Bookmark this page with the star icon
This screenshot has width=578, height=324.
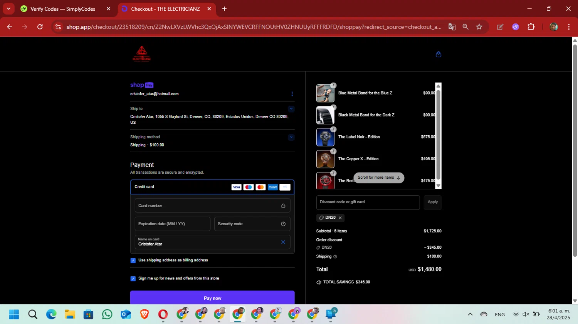(479, 27)
